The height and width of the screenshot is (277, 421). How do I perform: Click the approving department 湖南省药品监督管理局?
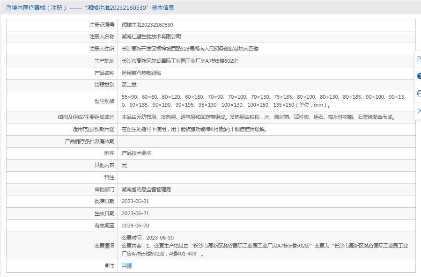pos(146,190)
